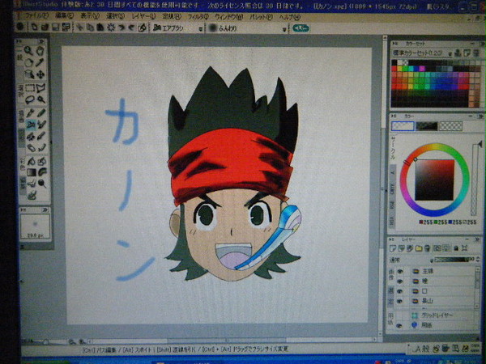Open the エアブラシ tool dropdown
Screen dimensions: 486x364
point(201,29)
